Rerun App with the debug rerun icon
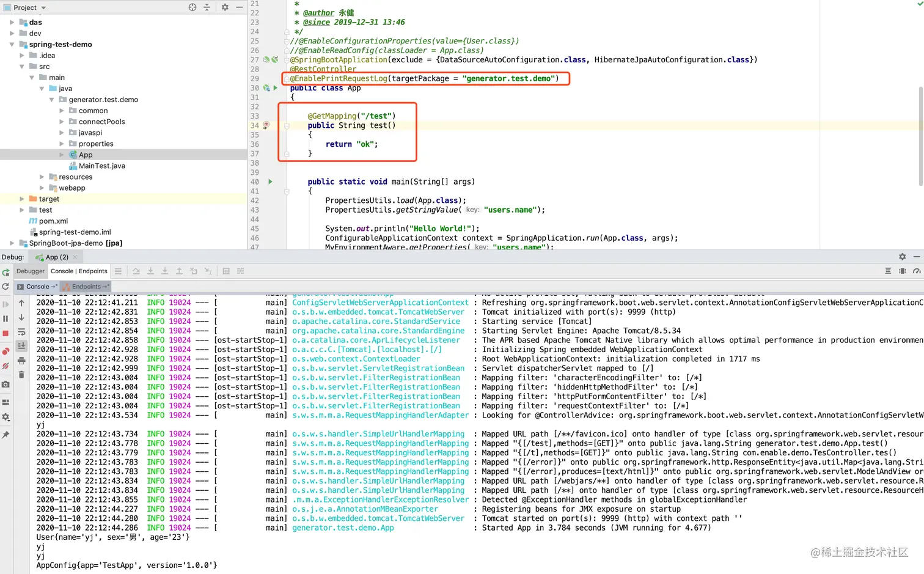 [5, 273]
